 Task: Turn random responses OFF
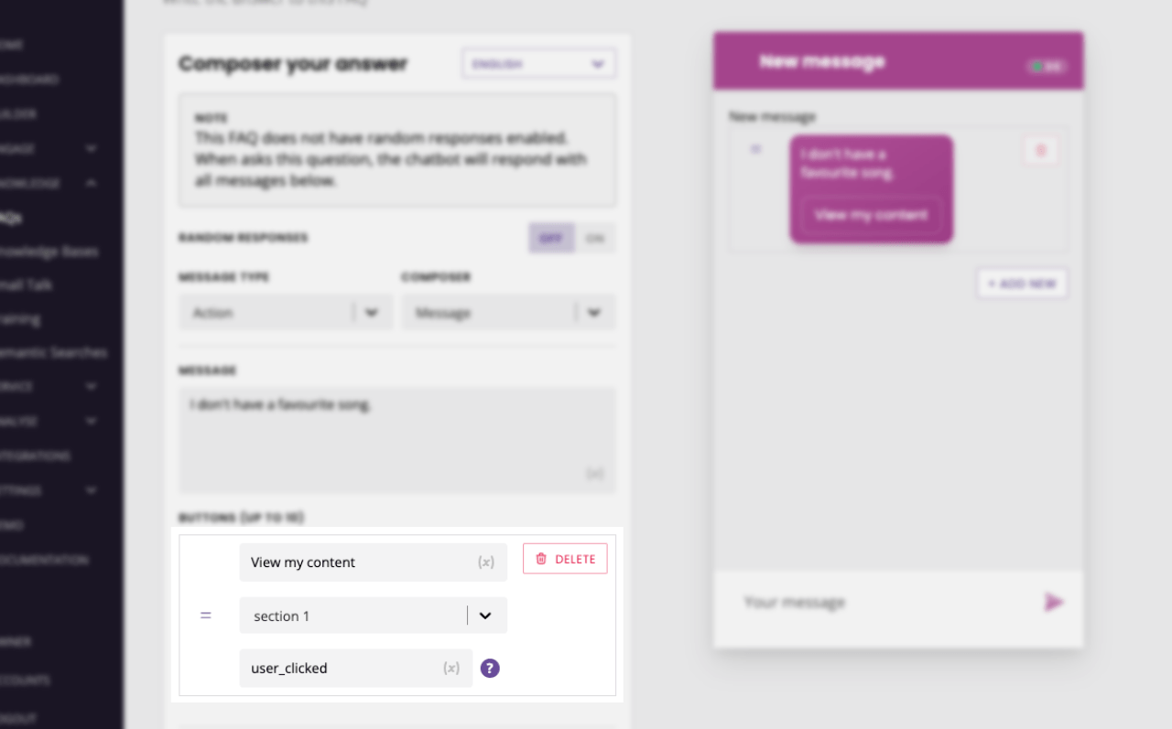pos(551,238)
